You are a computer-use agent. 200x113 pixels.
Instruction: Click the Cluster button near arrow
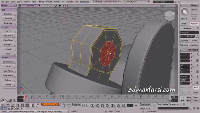(x=194, y=10)
